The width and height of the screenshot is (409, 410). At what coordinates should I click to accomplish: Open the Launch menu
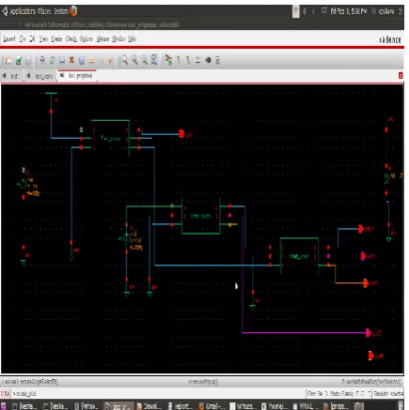tap(9, 38)
